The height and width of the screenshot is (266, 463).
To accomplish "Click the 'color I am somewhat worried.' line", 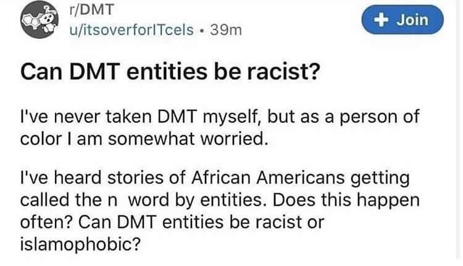I will [144, 138].
